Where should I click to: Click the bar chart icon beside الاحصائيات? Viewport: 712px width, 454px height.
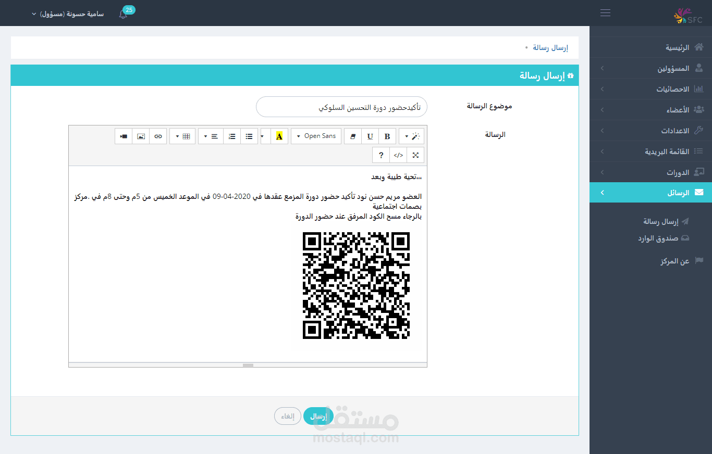tap(699, 89)
